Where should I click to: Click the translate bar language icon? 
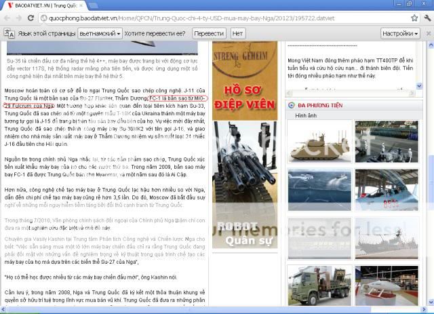[9, 33]
